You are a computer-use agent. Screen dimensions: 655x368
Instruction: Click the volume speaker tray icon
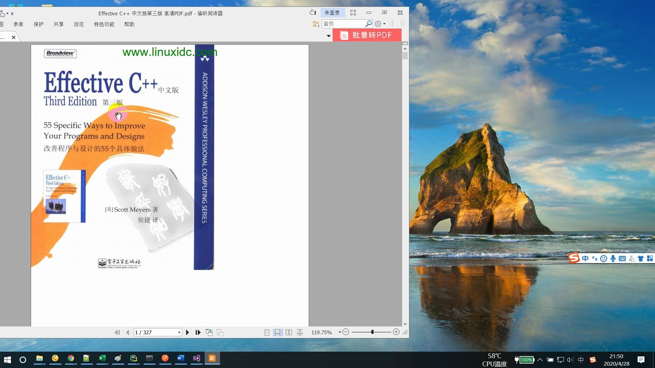570,359
